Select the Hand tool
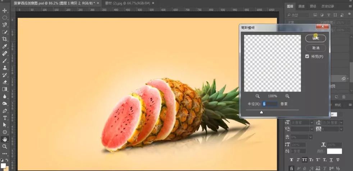353x171 pixels. pos(5,139)
